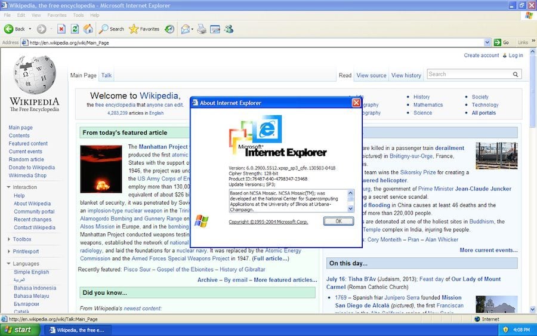Open Donate to Wikipedia link
537x336 pixels.
click(x=32, y=167)
